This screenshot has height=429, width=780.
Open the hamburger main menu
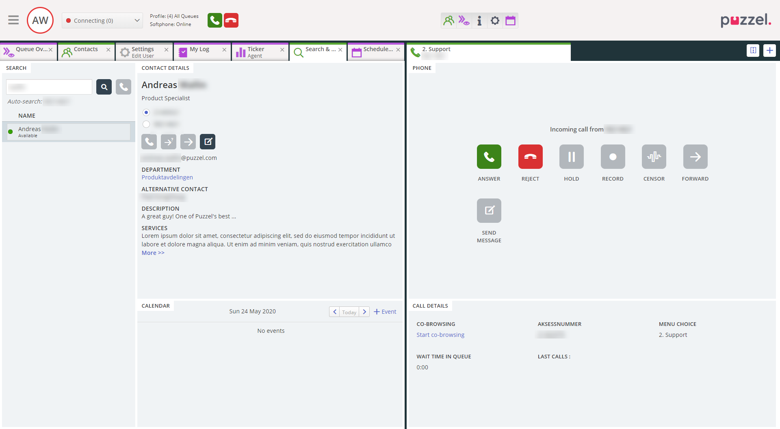coord(13,20)
